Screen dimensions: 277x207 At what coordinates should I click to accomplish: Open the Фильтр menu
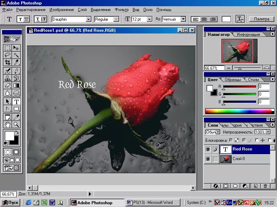(122, 10)
